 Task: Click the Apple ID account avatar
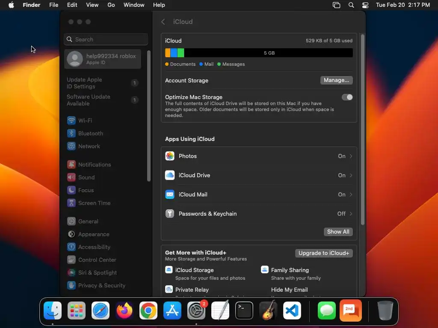[75, 59]
